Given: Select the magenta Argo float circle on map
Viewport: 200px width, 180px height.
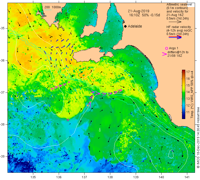Looking at the screenshot, I should tap(68, 120).
